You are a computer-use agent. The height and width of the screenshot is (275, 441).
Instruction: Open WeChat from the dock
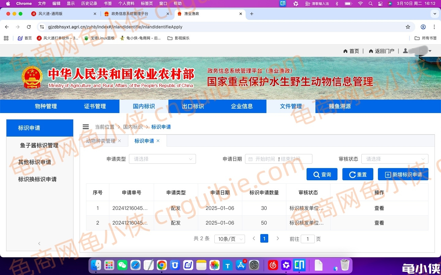click(x=122, y=266)
